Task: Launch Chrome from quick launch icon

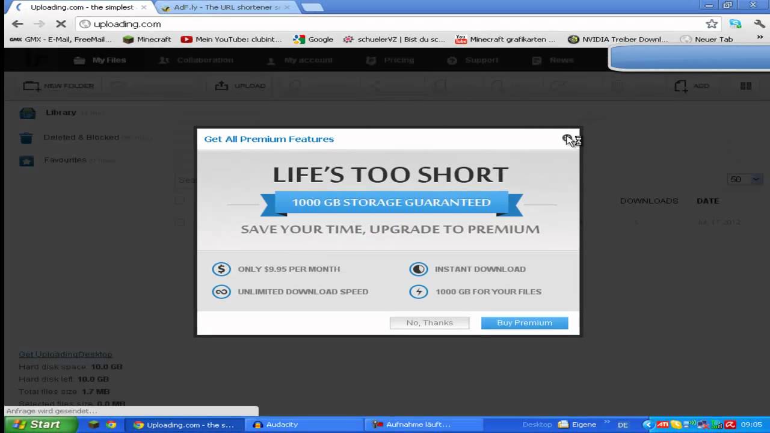Action: (111, 425)
